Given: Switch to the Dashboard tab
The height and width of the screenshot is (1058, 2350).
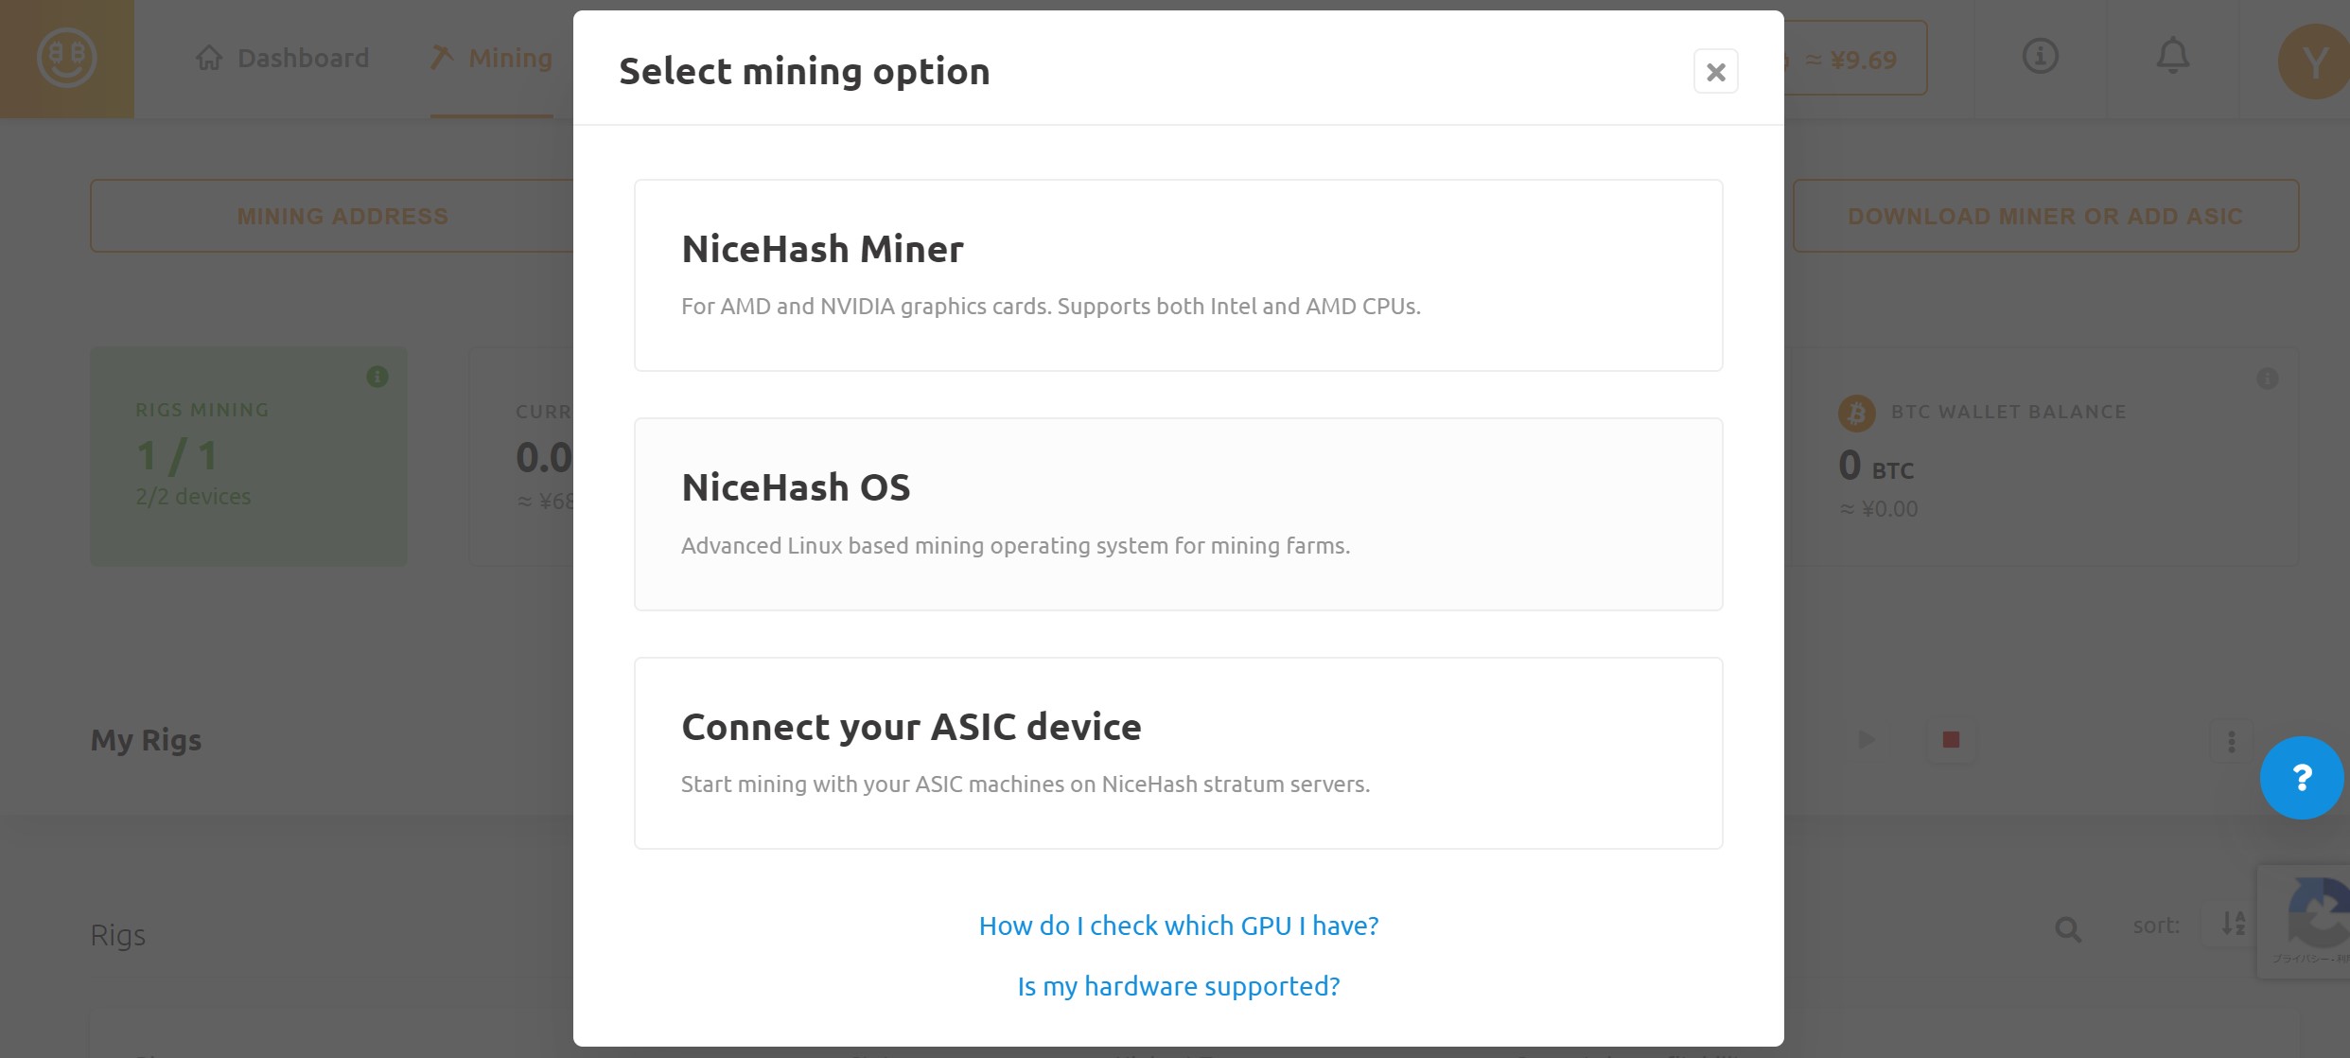Looking at the screenshot, I should click(282, 57).
